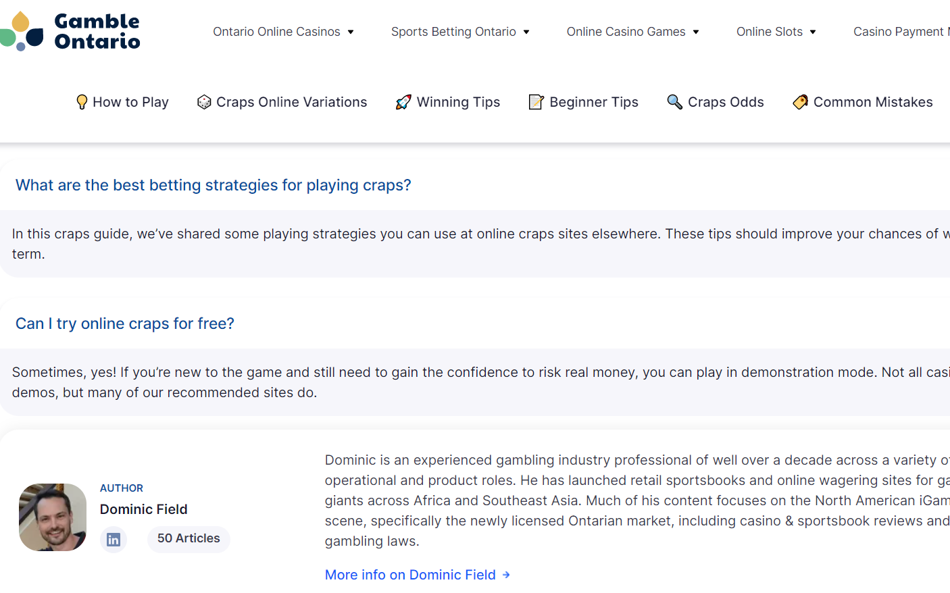Click the rocket icon for Winning Tips

click(x=403, y=102)
